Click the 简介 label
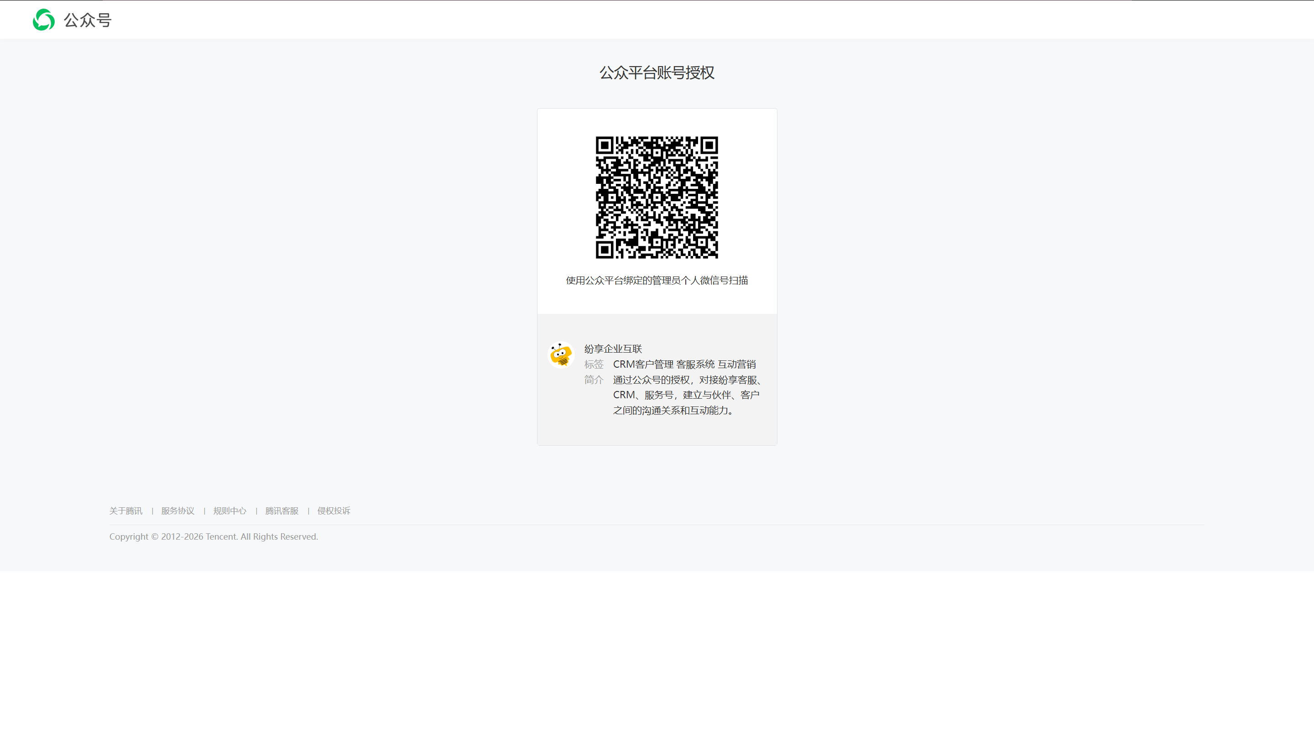The width and height of the screenshot is (1314, 729). 594,380
